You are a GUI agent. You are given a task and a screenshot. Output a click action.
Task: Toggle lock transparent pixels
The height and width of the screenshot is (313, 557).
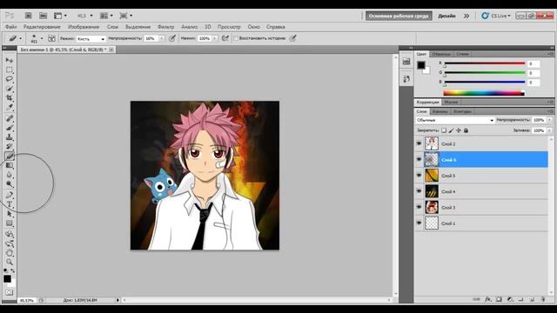click(x=444, y=130)
